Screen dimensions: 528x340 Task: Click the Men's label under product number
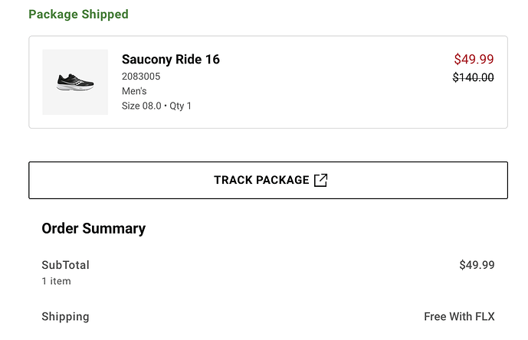coord(134,91)
